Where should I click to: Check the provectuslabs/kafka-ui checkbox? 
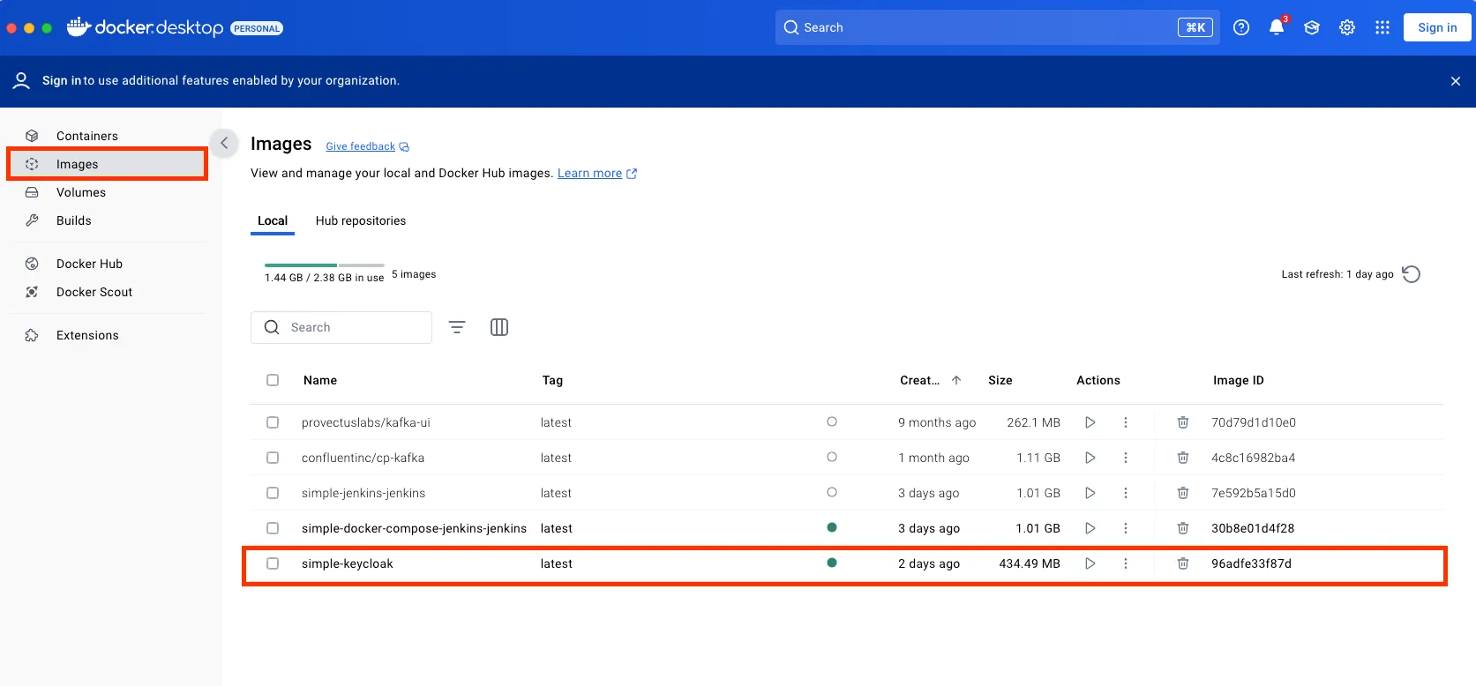(x=273, y=422)
